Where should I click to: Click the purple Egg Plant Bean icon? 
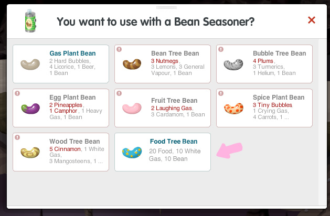pos(30,109)
